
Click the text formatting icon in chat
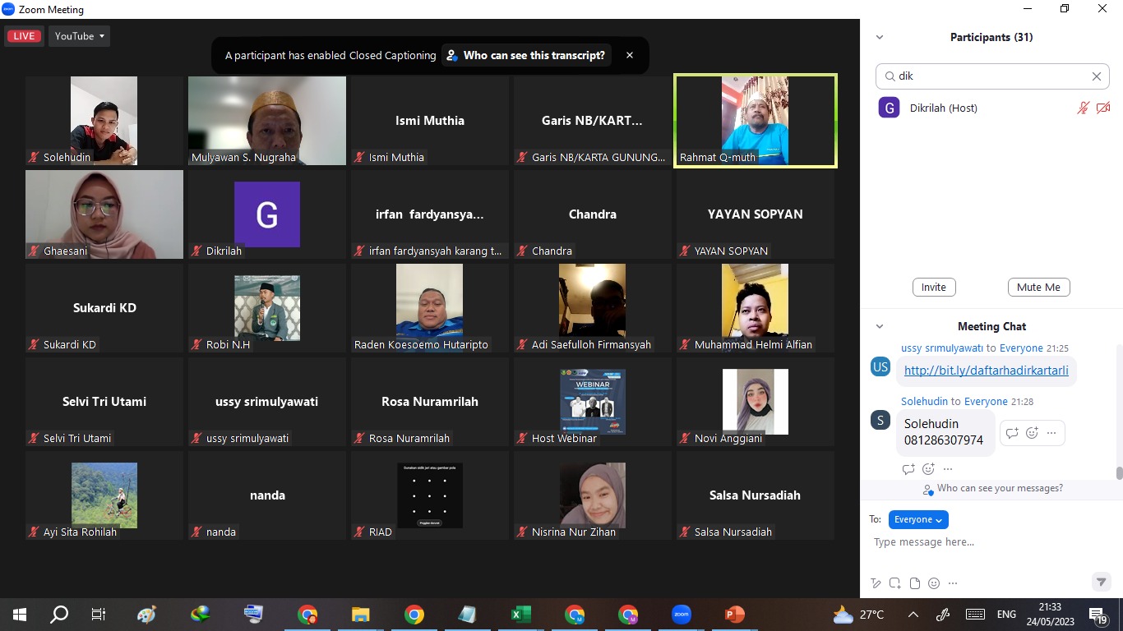point(876,583)
